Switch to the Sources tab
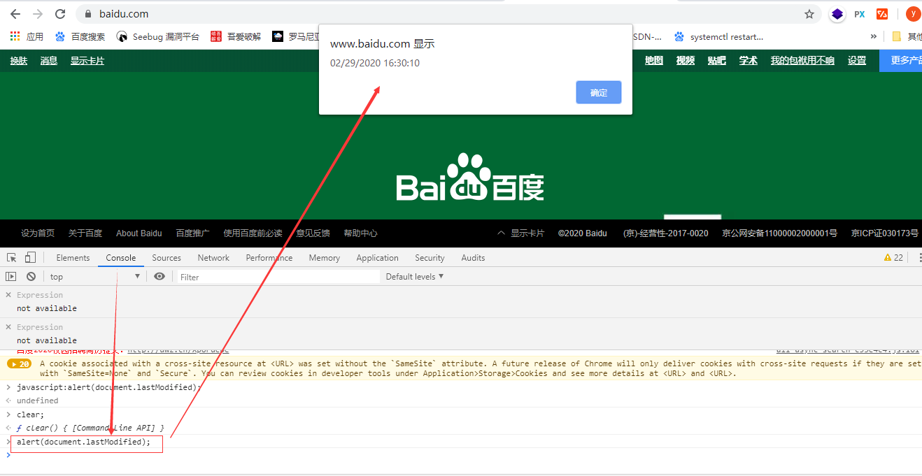Image resolution: width=922 pixels, height=476 pixels. pos(166,258)
